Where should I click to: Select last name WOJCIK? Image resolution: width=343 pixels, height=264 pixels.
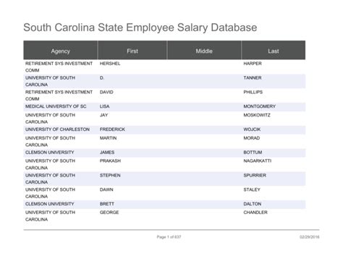coord(252,129)
